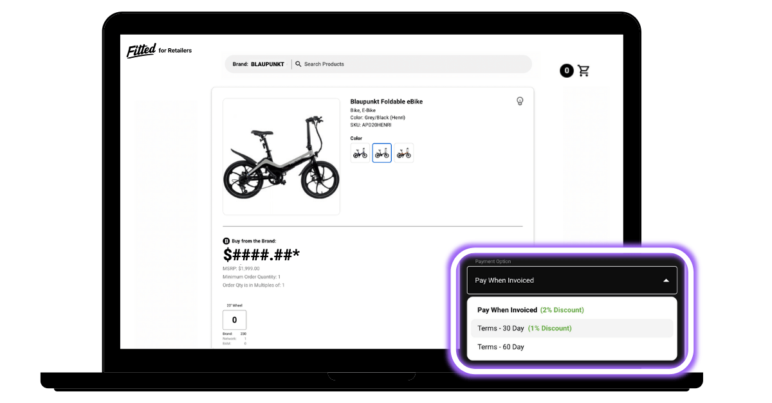Click the foldable eBike product image

click(x=281, y=157)
